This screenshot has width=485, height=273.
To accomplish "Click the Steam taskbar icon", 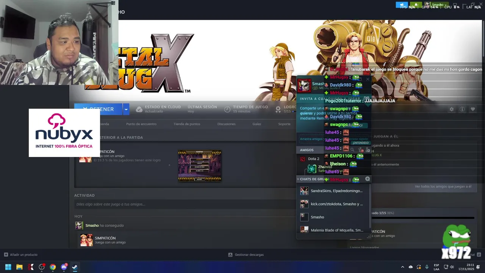I will tap(75, 267).
